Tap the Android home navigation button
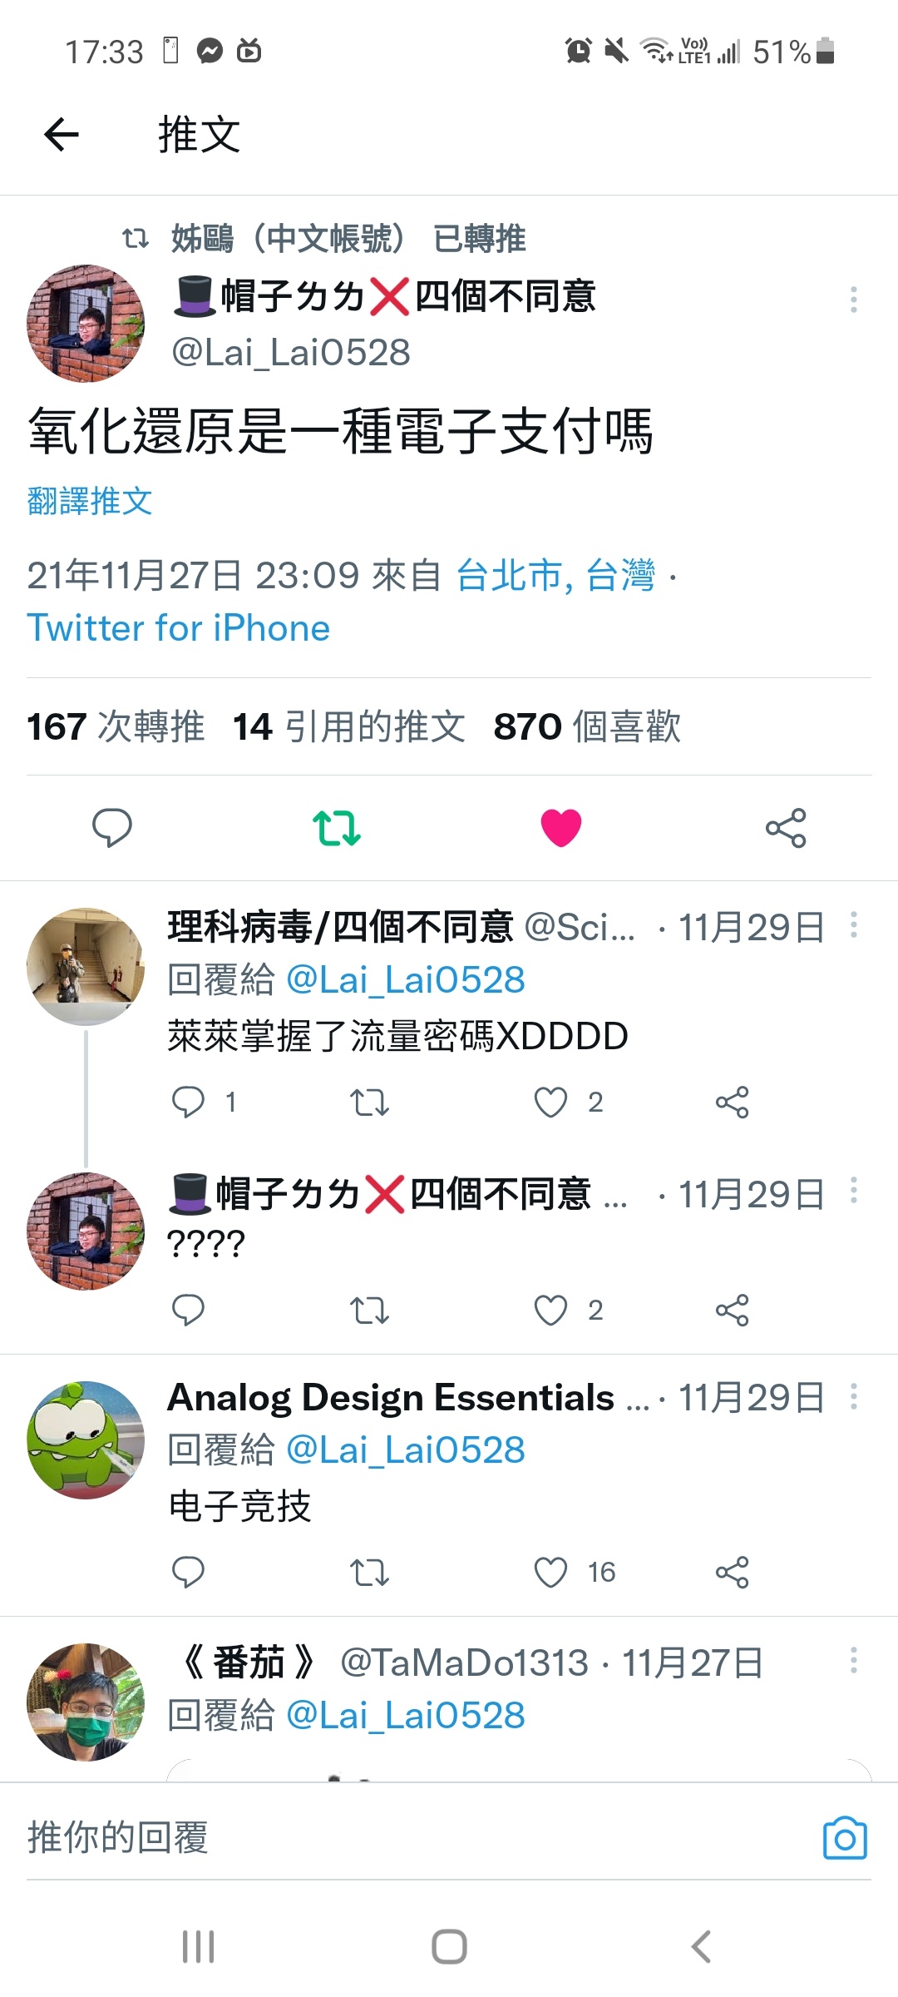The width and height of the screenshot is (898, 1997). (x=449, y=1947)
